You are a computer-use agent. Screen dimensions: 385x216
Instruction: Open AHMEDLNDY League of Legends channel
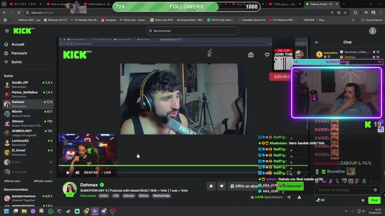(x=28, y=133)
